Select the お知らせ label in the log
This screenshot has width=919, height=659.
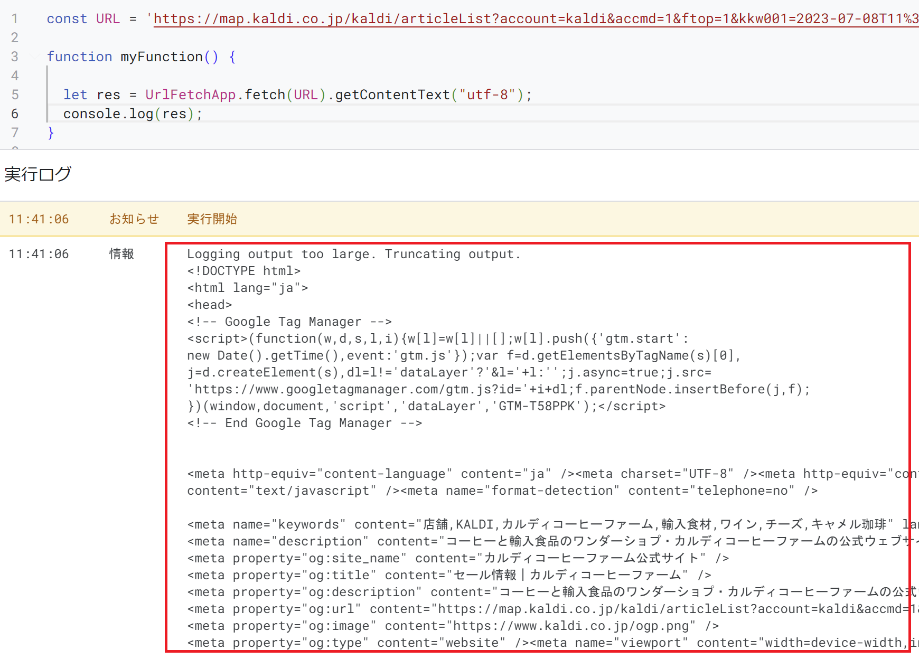[134, 219]
